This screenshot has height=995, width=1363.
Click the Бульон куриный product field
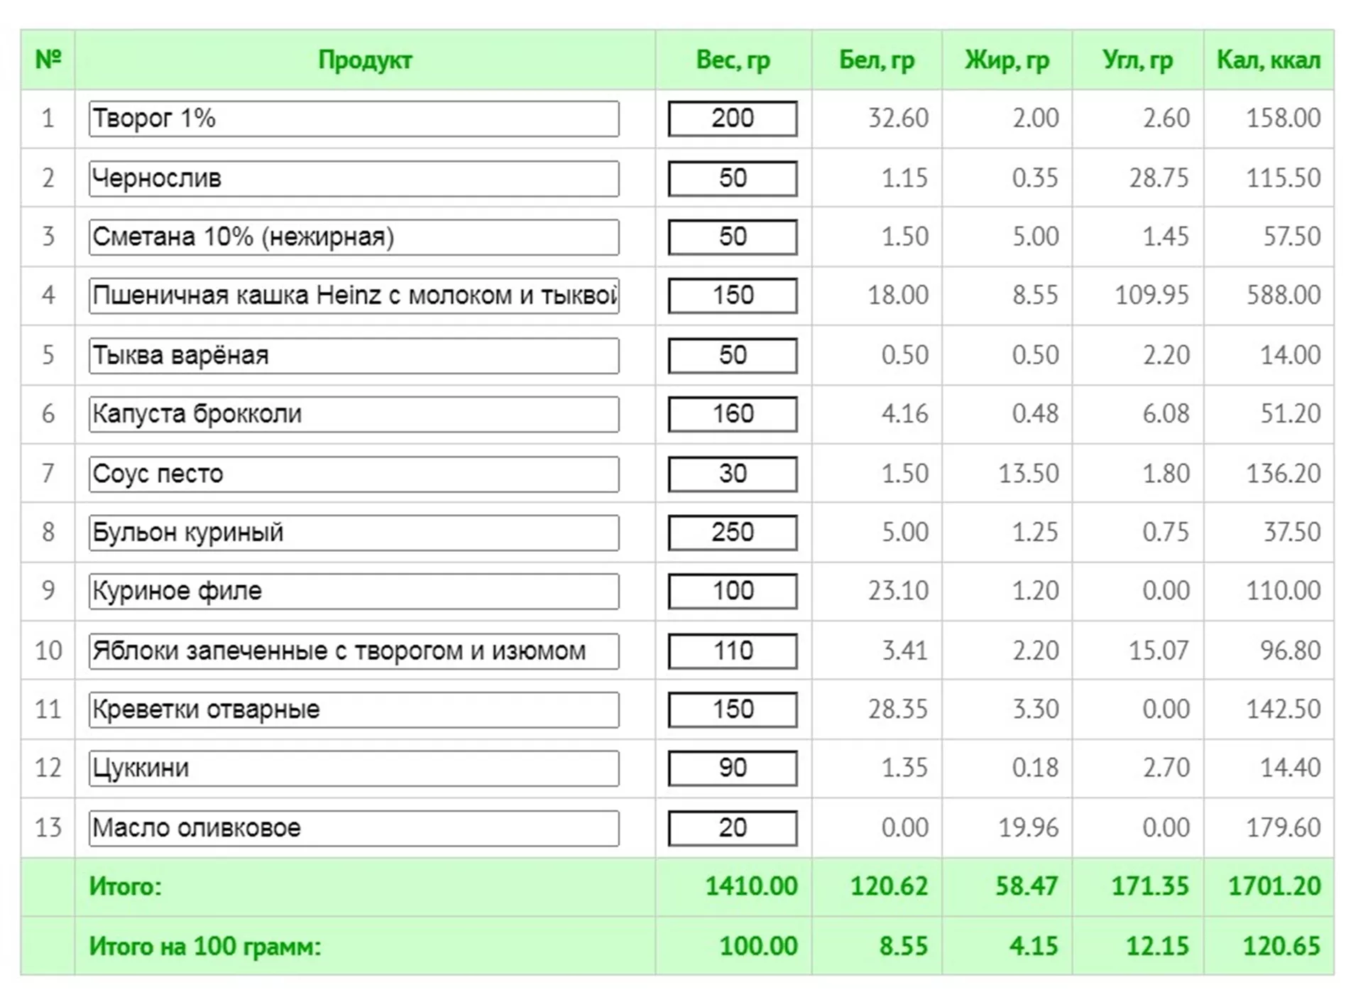click(354, 533)
